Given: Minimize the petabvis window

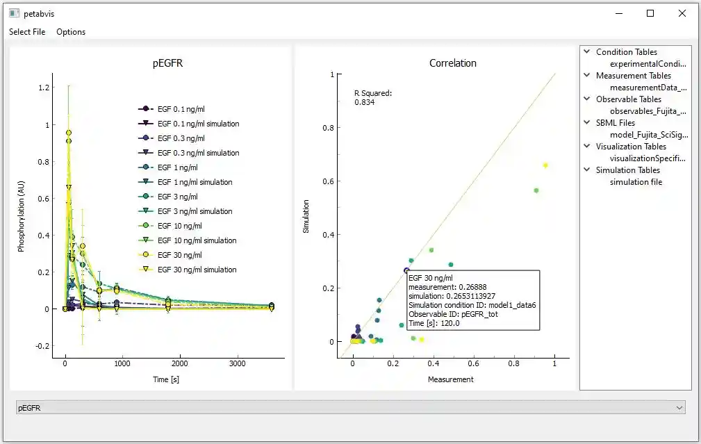Looking at the screenshot, I should [619, 13].
